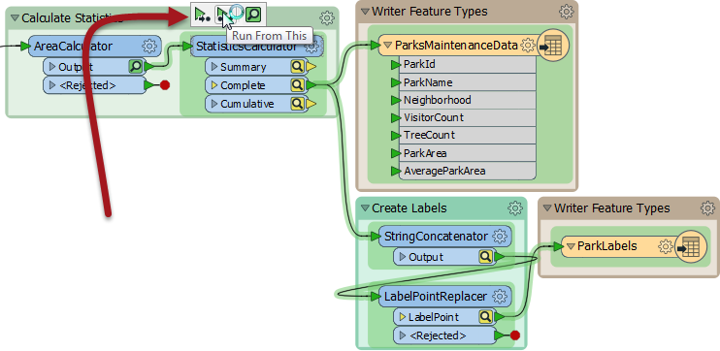Open ParkLabels feature type gear

point(665,246)
